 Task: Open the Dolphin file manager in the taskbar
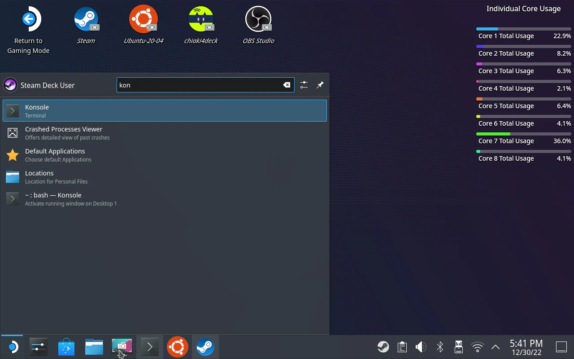pyautogui.click(x=94, y=347)
